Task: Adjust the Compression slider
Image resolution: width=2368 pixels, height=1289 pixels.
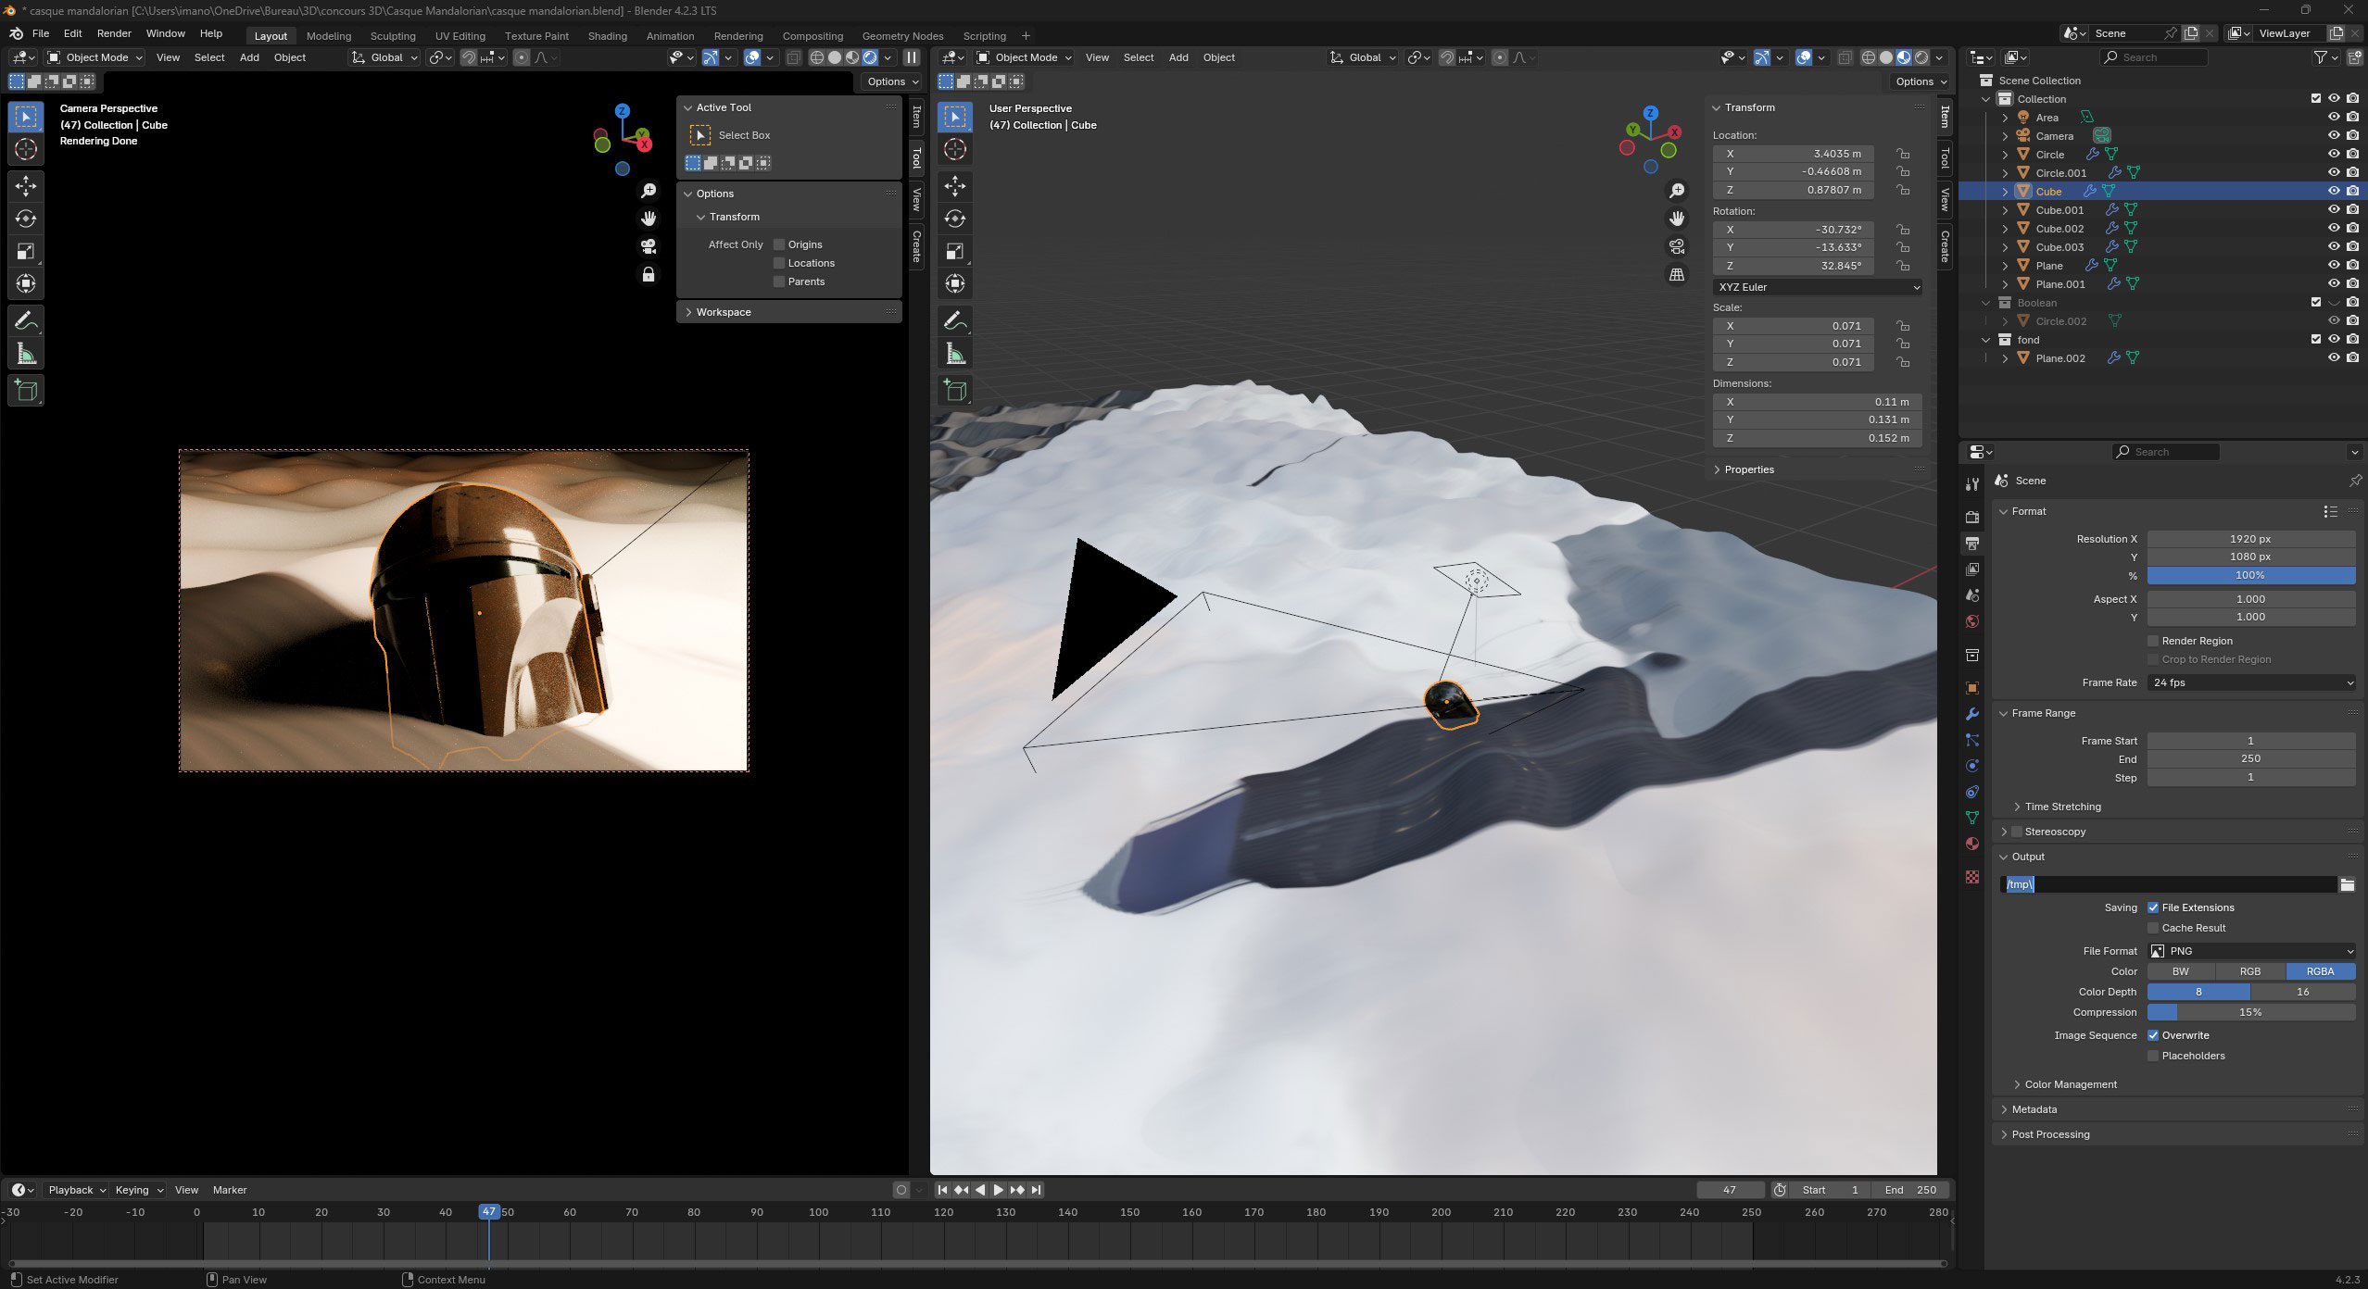Action: coord(2250,1012)
